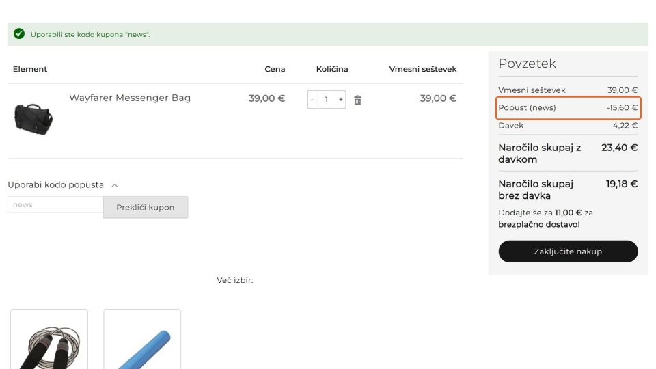Open the Wayfarer Messenger Bag product link

click(x=130, y=98)
